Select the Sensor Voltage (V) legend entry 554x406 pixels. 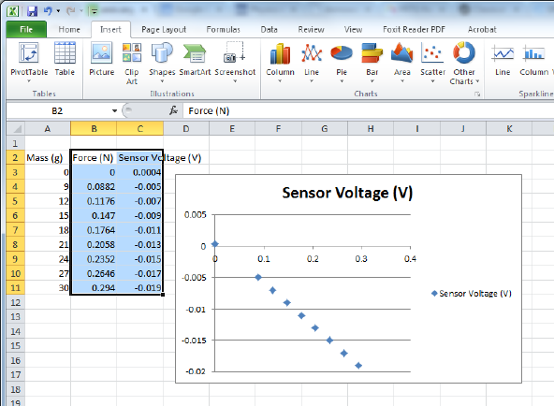[472, 294]
